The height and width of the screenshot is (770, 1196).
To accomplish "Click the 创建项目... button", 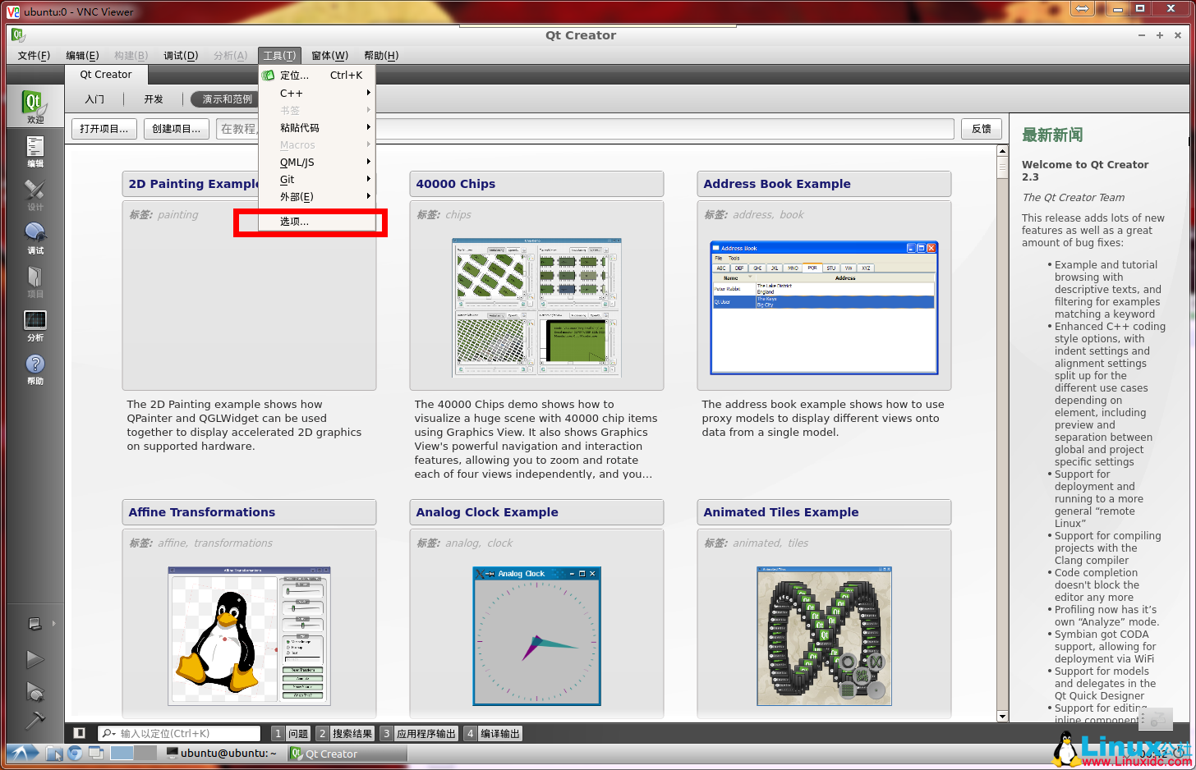I will [x=176, y=129].
